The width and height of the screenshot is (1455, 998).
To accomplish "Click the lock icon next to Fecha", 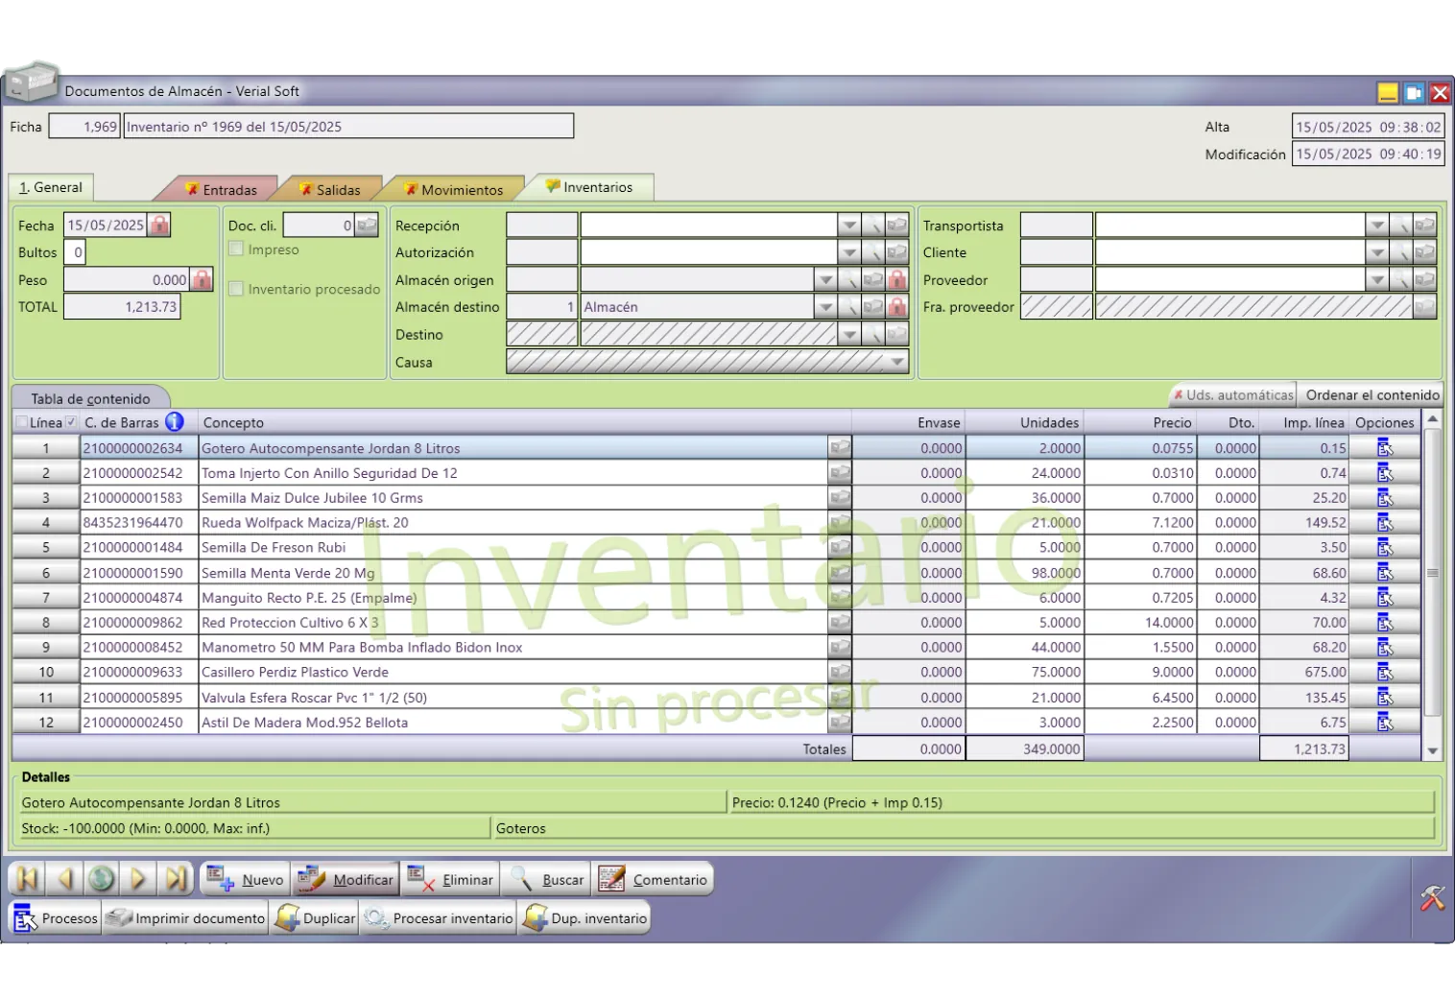I will pyautogui.click(x=159, y=226).
